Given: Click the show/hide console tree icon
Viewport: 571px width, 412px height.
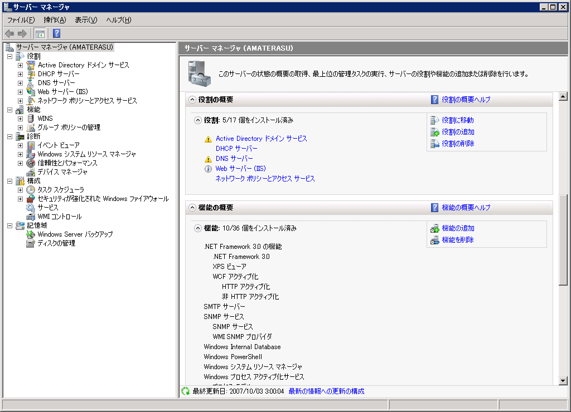Looking at the screenshot, I should (40, 34).
